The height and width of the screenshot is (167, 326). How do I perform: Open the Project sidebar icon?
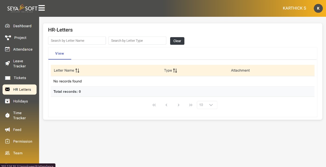[x=8, y=38]
